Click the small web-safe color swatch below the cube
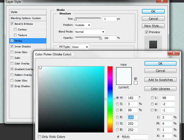The image size is (184, 140). [136, 83]
